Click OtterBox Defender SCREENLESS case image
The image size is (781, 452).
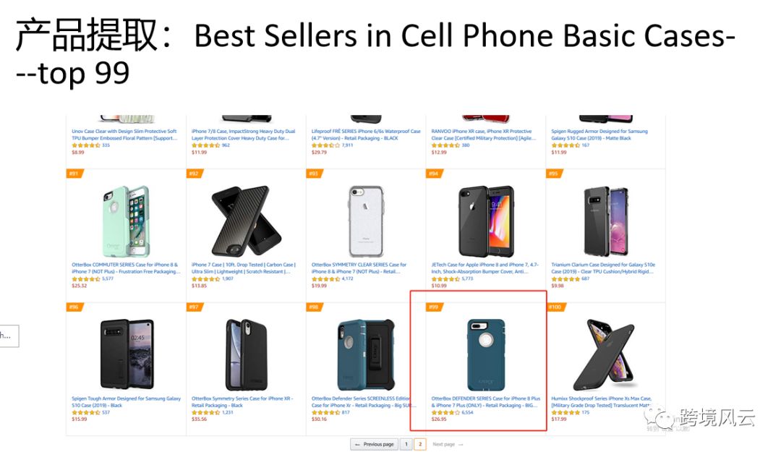coord(364,354)
